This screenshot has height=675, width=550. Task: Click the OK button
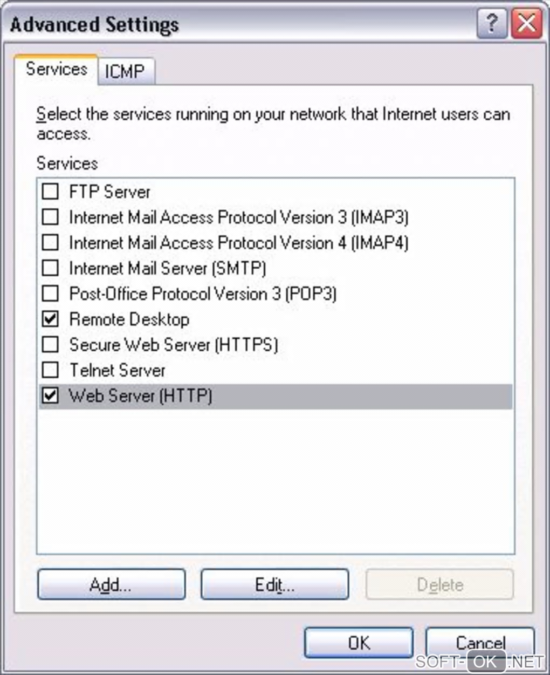coord(359,643)
